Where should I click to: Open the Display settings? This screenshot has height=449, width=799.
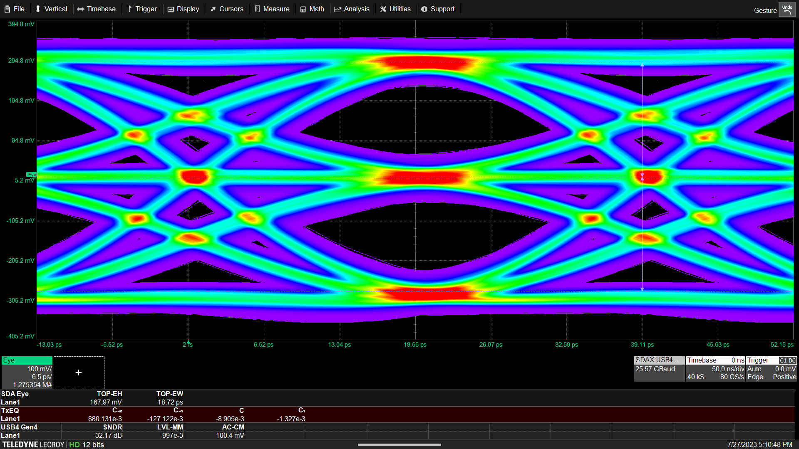click(x=187, y=9)
